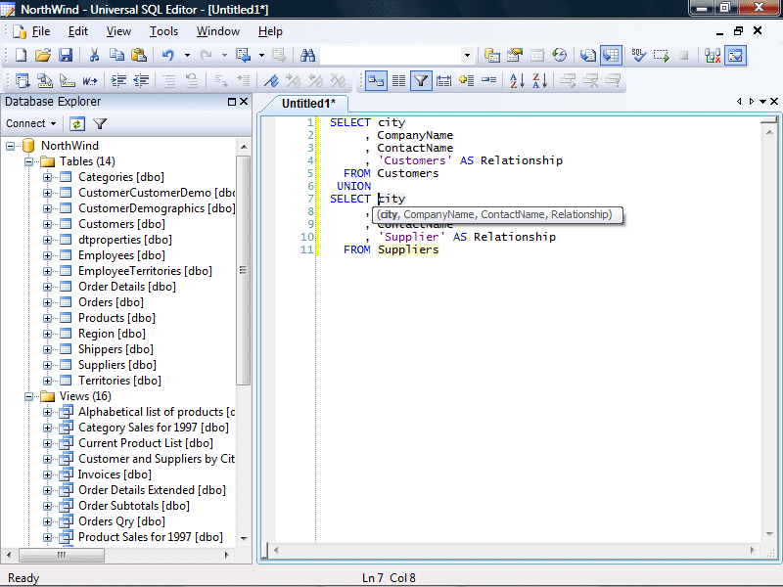The height and width of the screenshot is (587, 783).
Task: Select the Products [dbo] table
Action: tap(116, 318)
